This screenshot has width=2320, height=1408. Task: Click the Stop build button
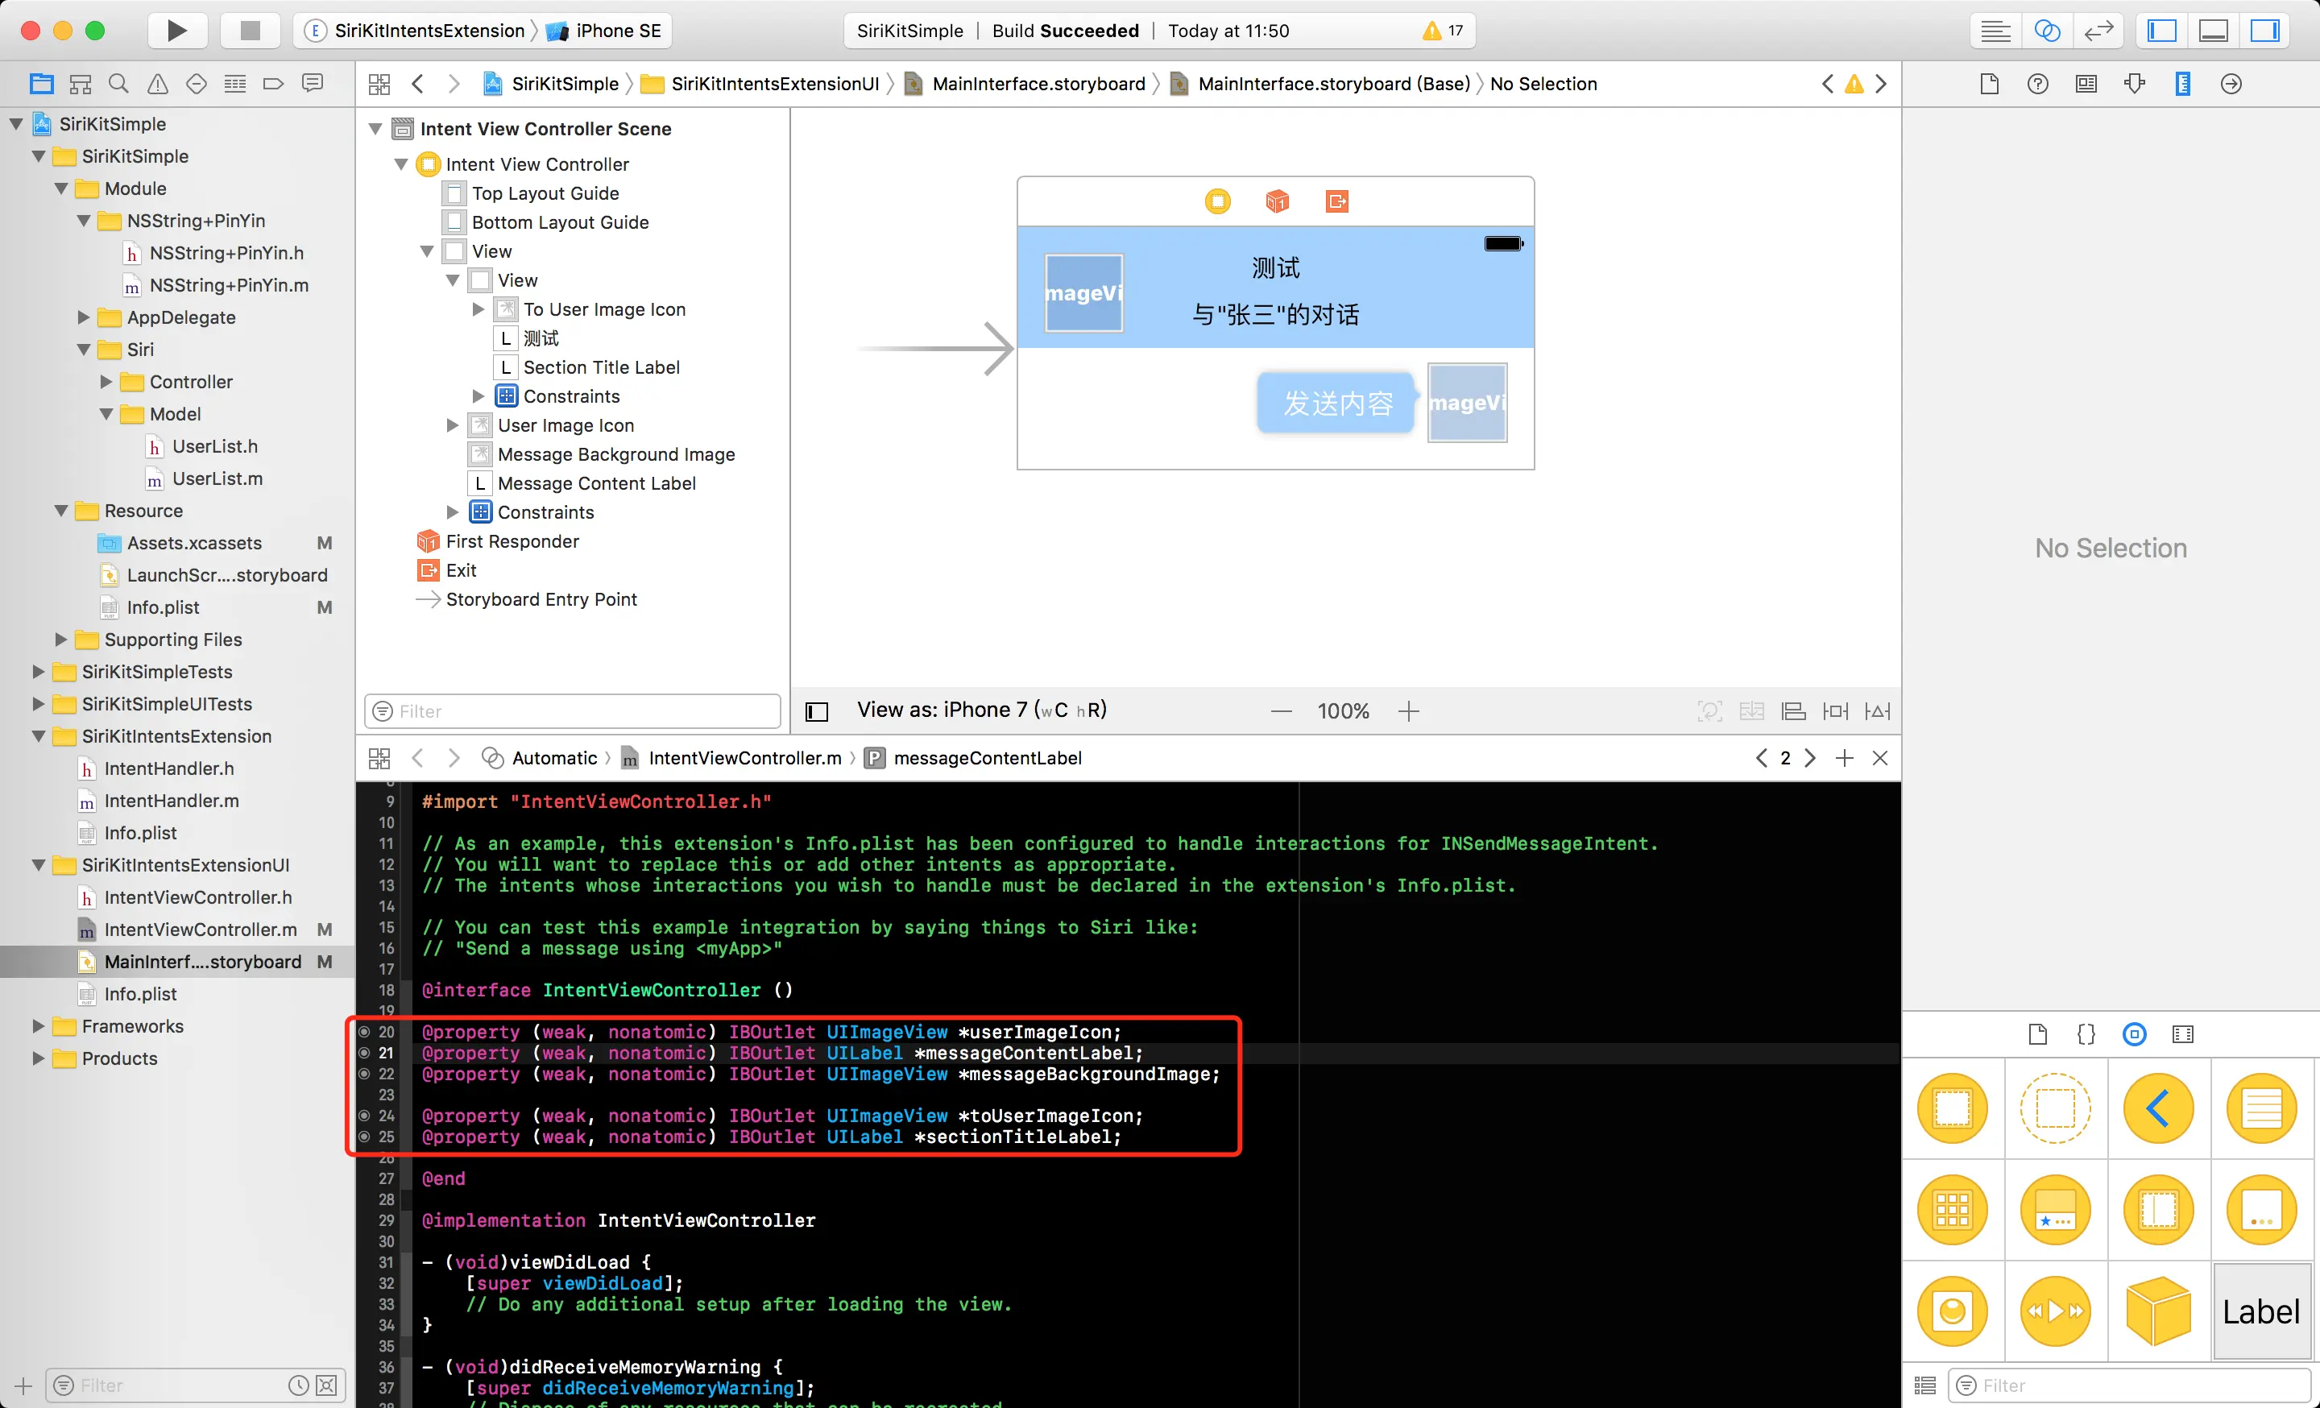pyautogui.click(x=250, y=31)
